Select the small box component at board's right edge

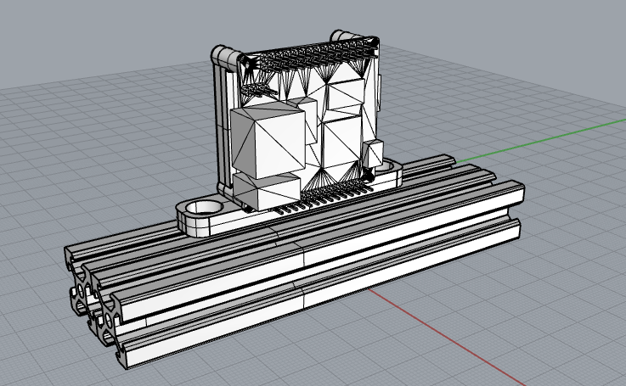coord(373,154)
